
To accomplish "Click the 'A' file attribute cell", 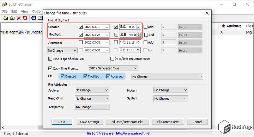I will click(222, 32).
